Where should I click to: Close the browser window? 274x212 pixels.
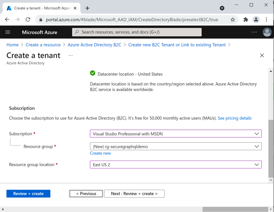tap(266, 5)
